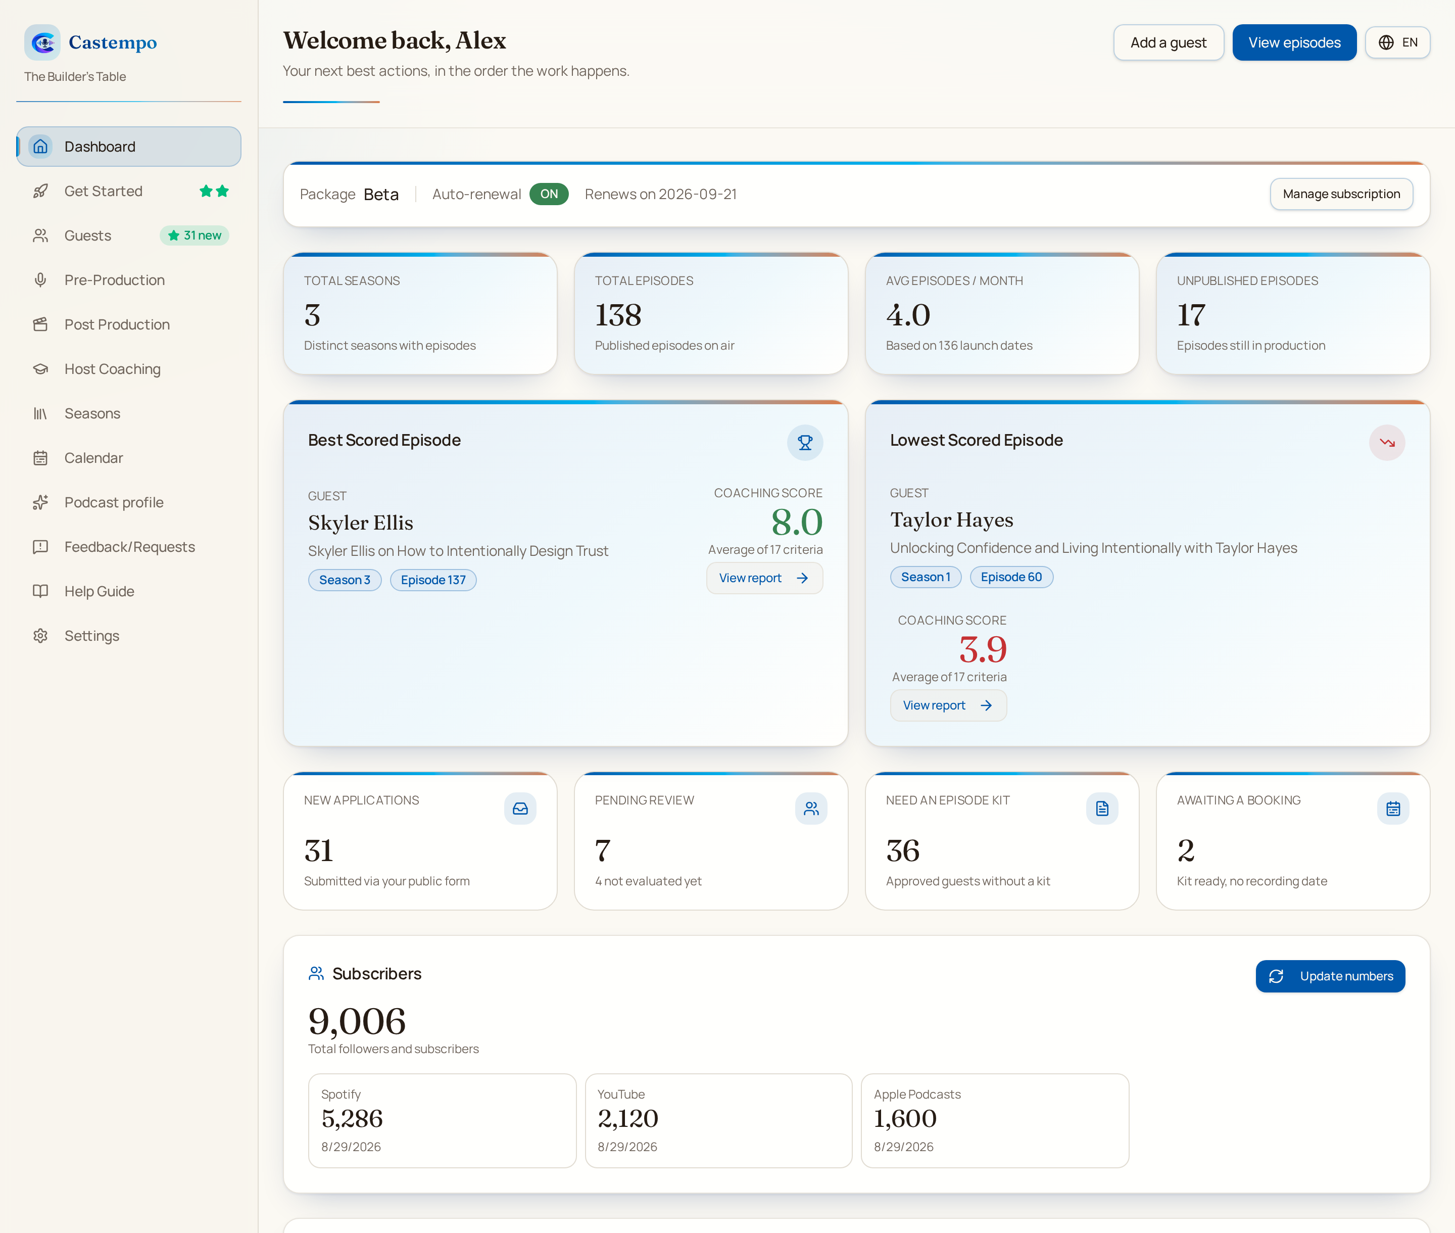Click the View episodes button
The image size is (1455, 1233).
point(1294,42)
